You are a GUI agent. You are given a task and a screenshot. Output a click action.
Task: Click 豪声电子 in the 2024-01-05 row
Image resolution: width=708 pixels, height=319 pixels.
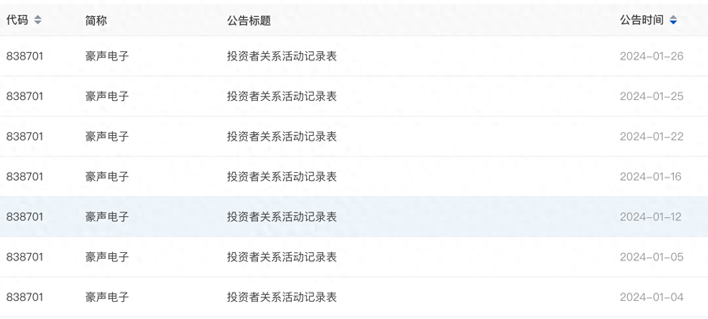point(107,257)
